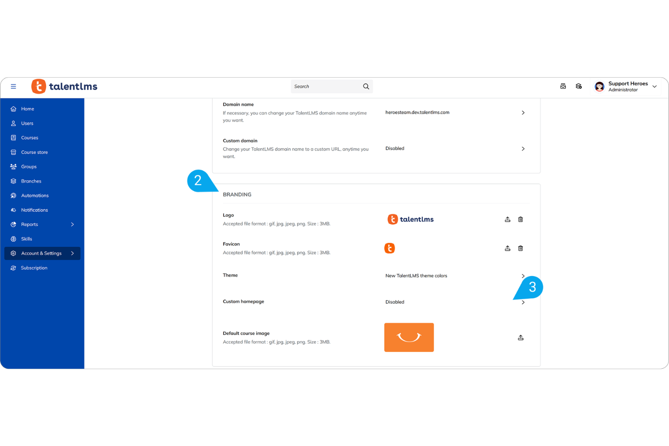Open the Custom homepage settings
Image resolution: width=669 pixels, height=446 pixels.
coord(523,302)
